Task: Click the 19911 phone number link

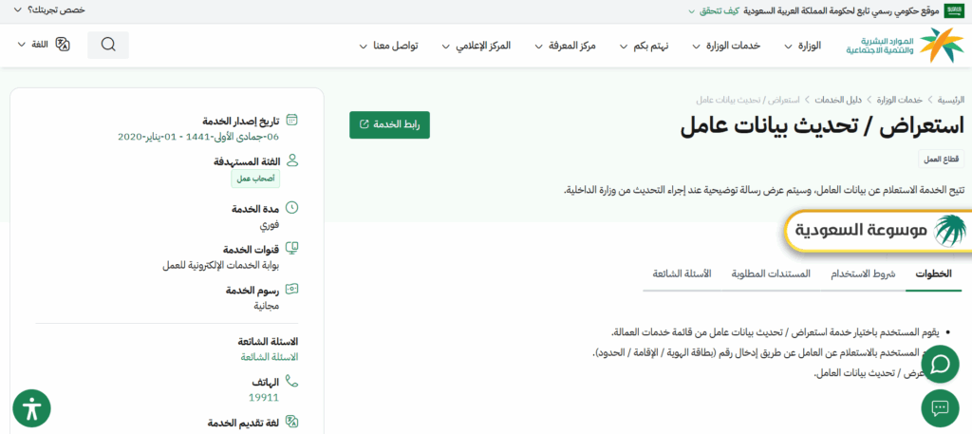Action: 263,397
